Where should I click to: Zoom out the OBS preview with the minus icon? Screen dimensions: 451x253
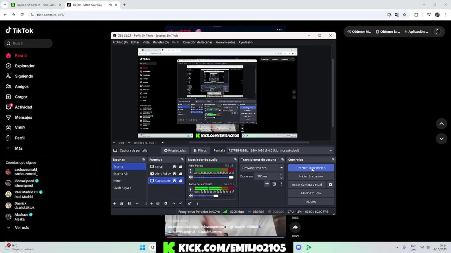(x=114, y=143)
